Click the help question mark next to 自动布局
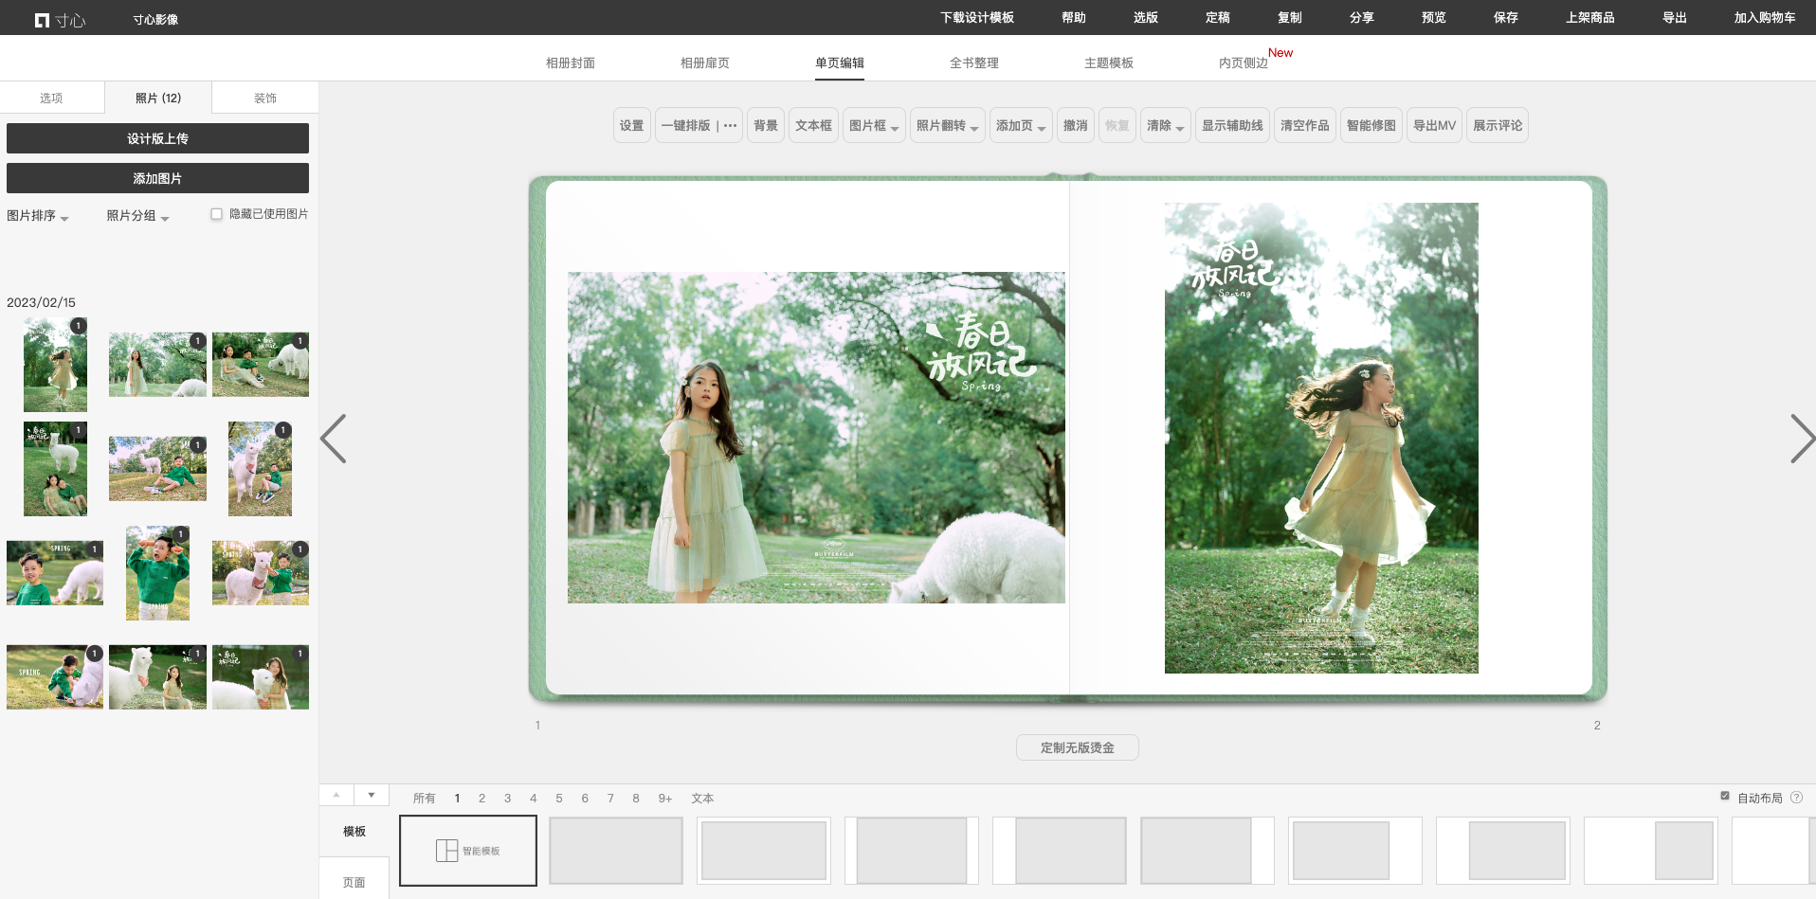 pyautogui.click(x=1796, y=798)
